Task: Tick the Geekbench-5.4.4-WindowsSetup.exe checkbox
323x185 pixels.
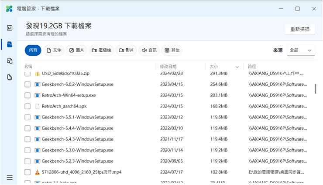Action: tap(27, 128)
